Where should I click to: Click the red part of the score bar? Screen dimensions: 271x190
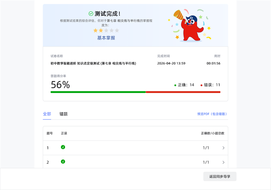(x=183, y=92)
